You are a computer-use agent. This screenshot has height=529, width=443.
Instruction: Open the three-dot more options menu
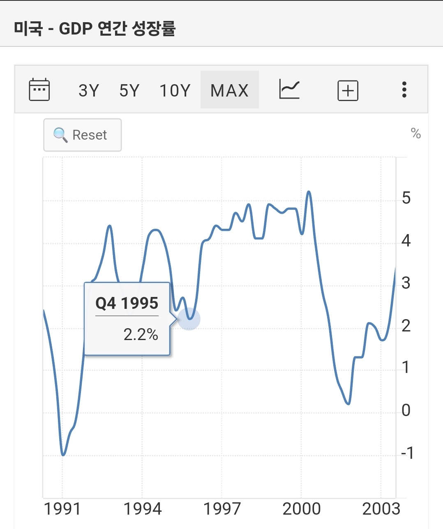(x=404, y=90)
